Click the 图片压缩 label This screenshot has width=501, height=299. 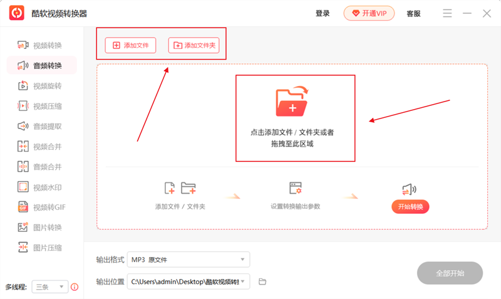pos(48,248)
